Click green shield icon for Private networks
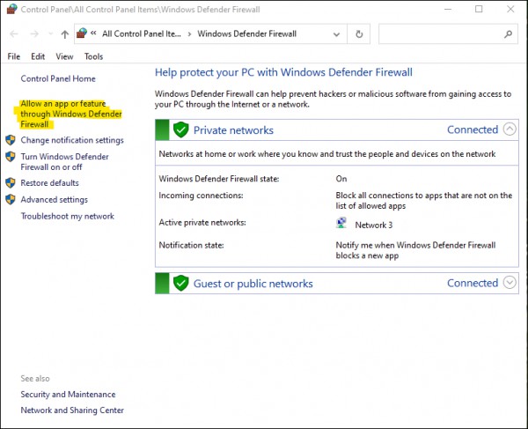 tap(180, 129)
